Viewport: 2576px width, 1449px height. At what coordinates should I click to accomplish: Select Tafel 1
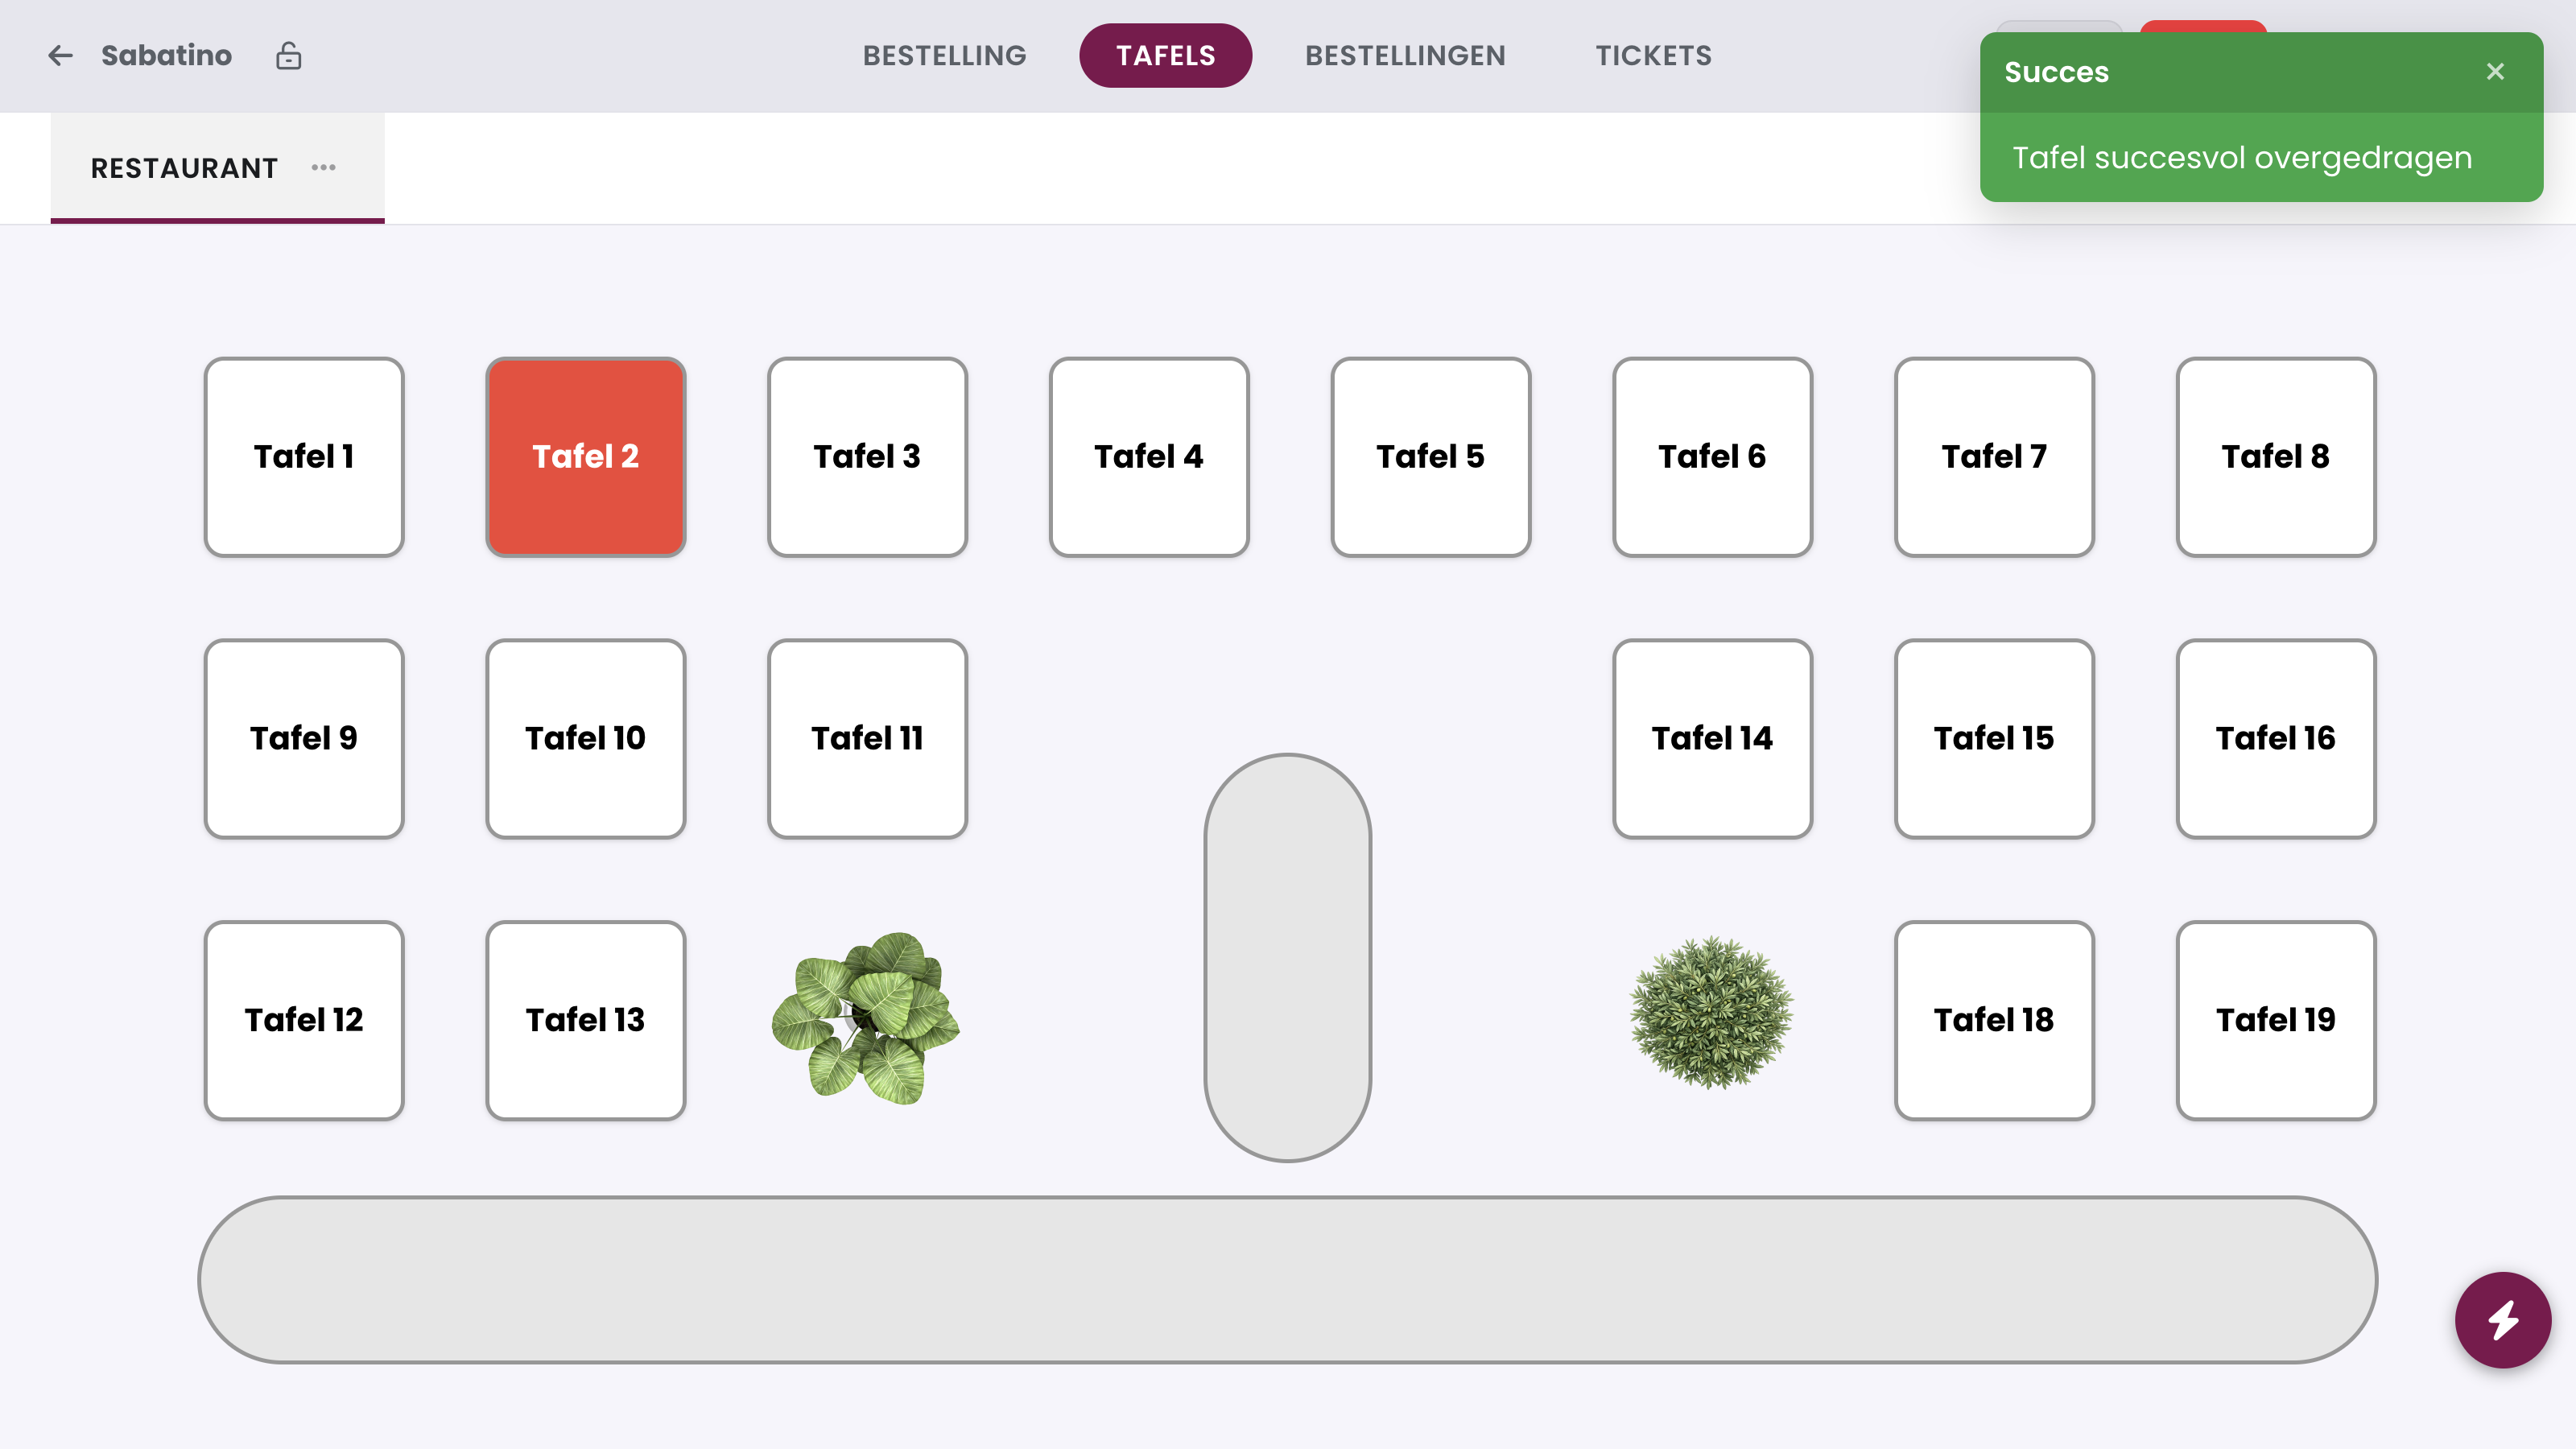click(x=304, y=457)
